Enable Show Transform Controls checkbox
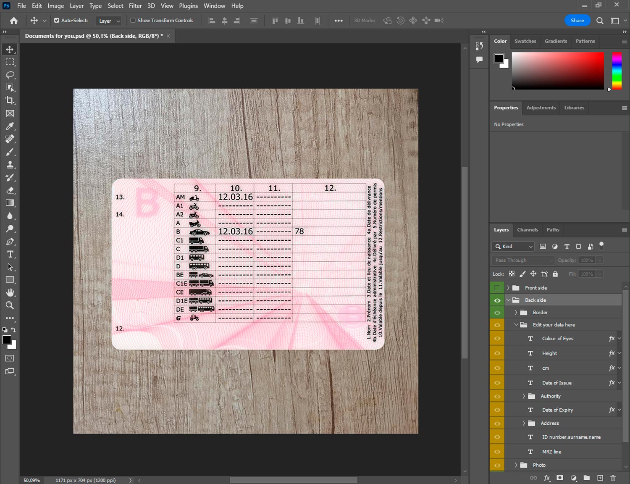 133,20
